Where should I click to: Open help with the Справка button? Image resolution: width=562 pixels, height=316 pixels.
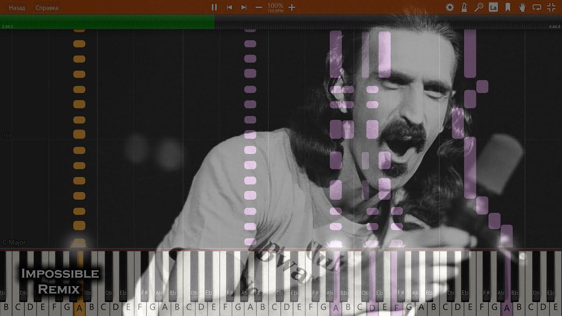coord(47,8)
